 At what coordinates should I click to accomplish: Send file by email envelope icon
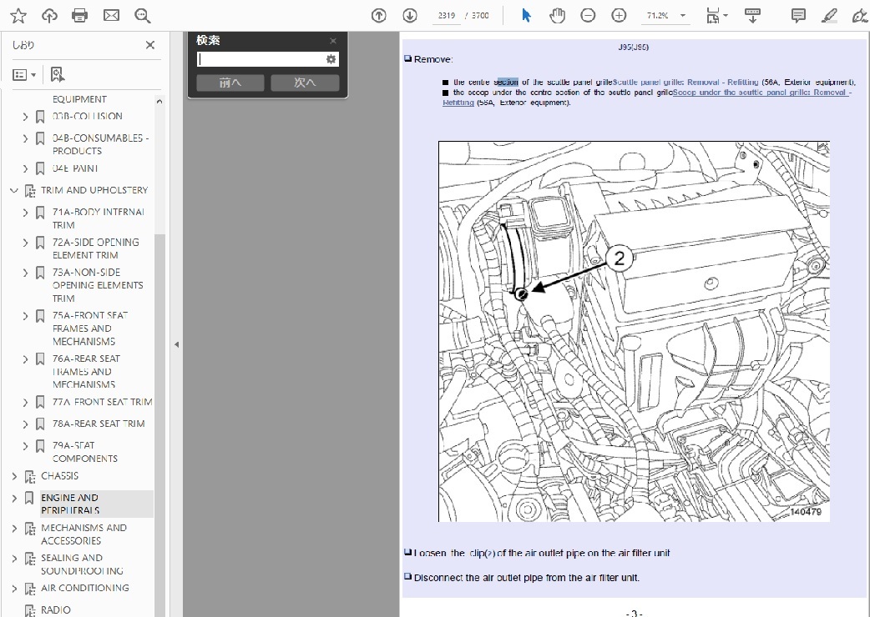coord(112,16)
